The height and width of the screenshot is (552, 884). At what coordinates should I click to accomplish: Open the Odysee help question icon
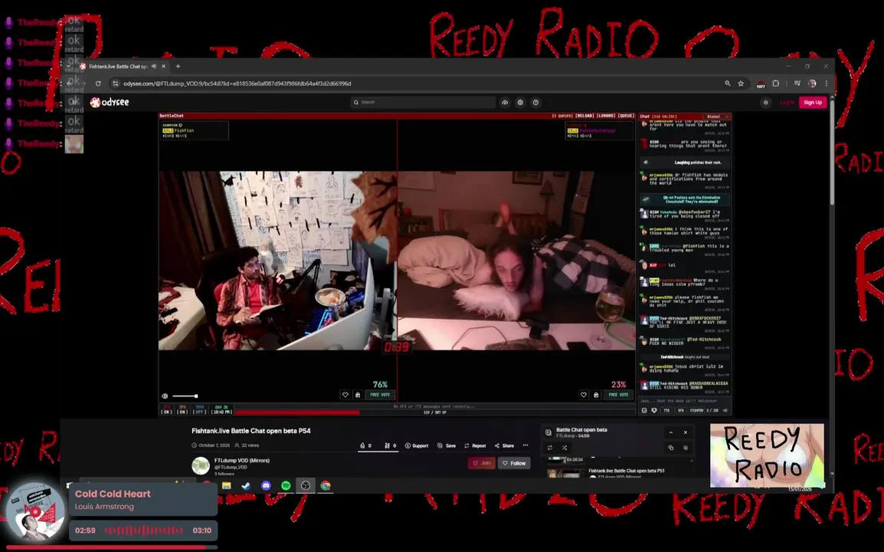point(535,102)
